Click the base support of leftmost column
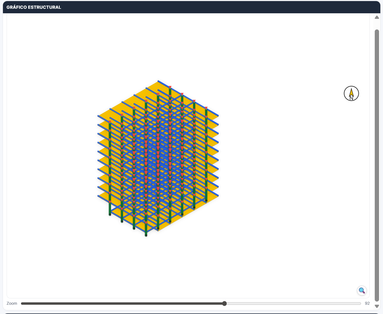383x314 pixels. 110,215
